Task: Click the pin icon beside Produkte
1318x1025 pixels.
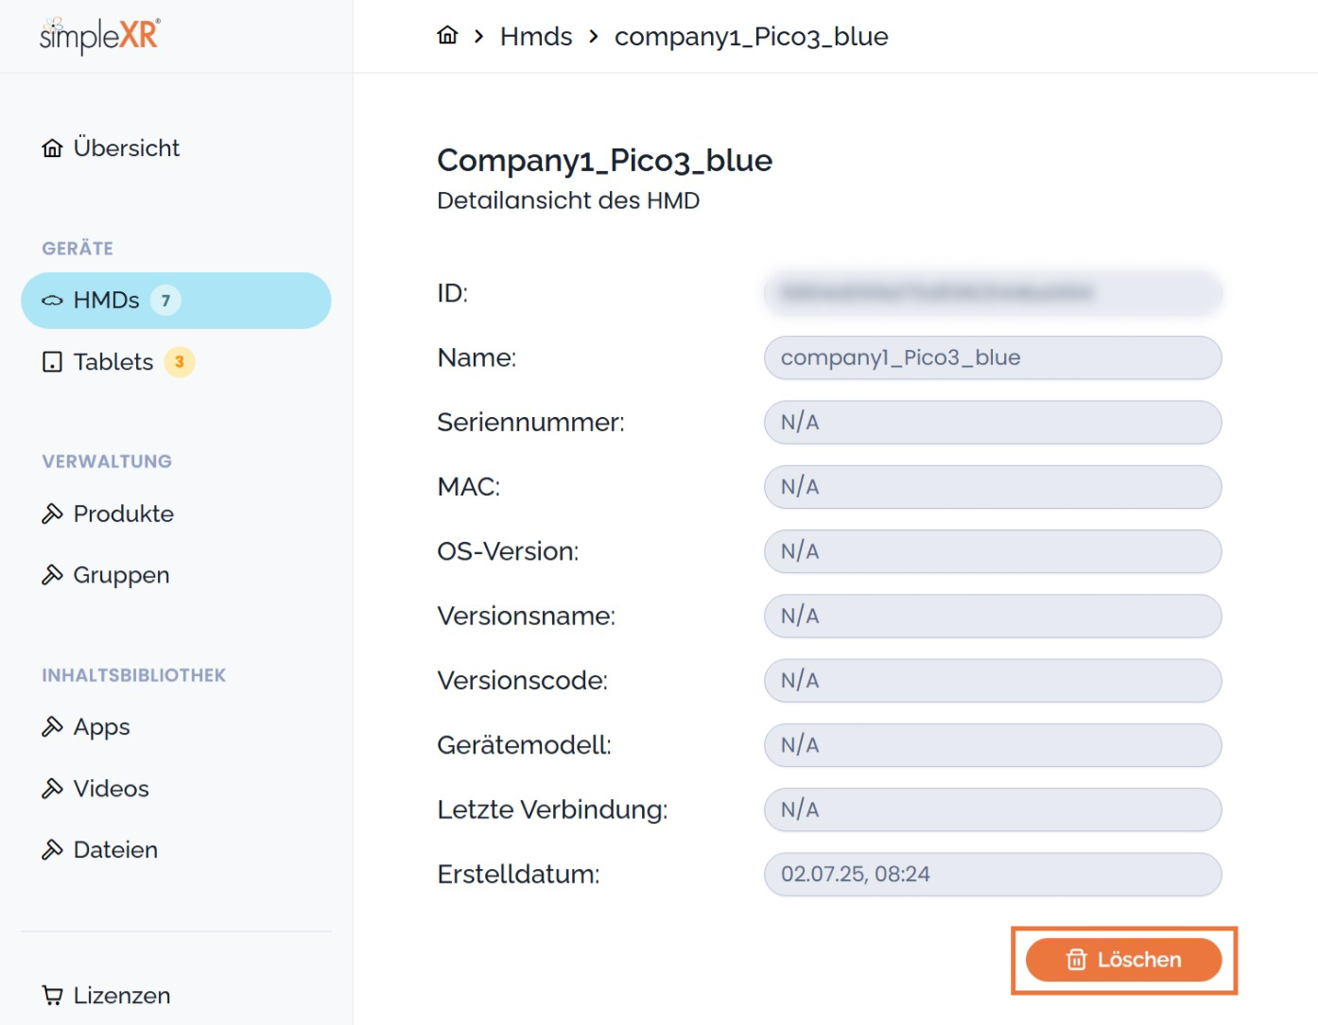Action: pyautogui.click(x=53, y=513)
